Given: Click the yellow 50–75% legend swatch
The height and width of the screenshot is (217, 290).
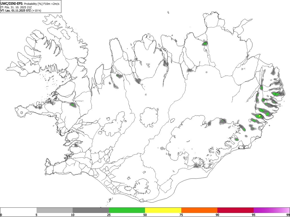Looking at the screenshot, I should 163,210.
